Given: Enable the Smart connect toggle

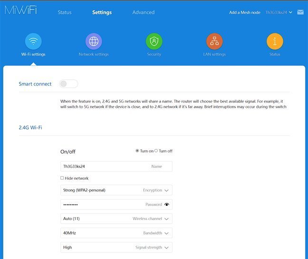Looking at the screenshot, I should coord(68,84).
